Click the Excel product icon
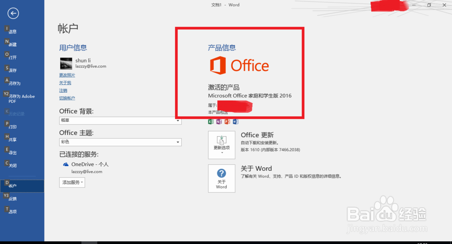Viewport: 452px width, 244px height. click(x=211, y=122)
